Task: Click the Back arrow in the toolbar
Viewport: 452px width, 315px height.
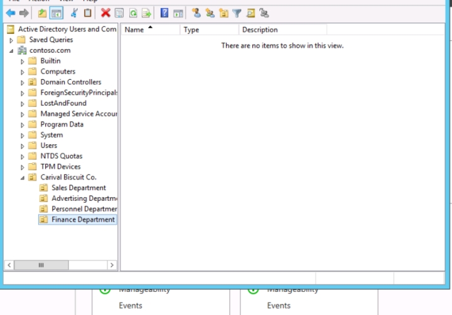Action: coord(10,13)
